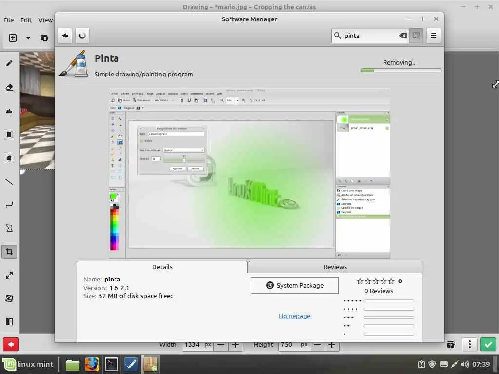Open the Pinta screenshot preview
This screenshot has height=374, width=499.
tap(249, 173)
